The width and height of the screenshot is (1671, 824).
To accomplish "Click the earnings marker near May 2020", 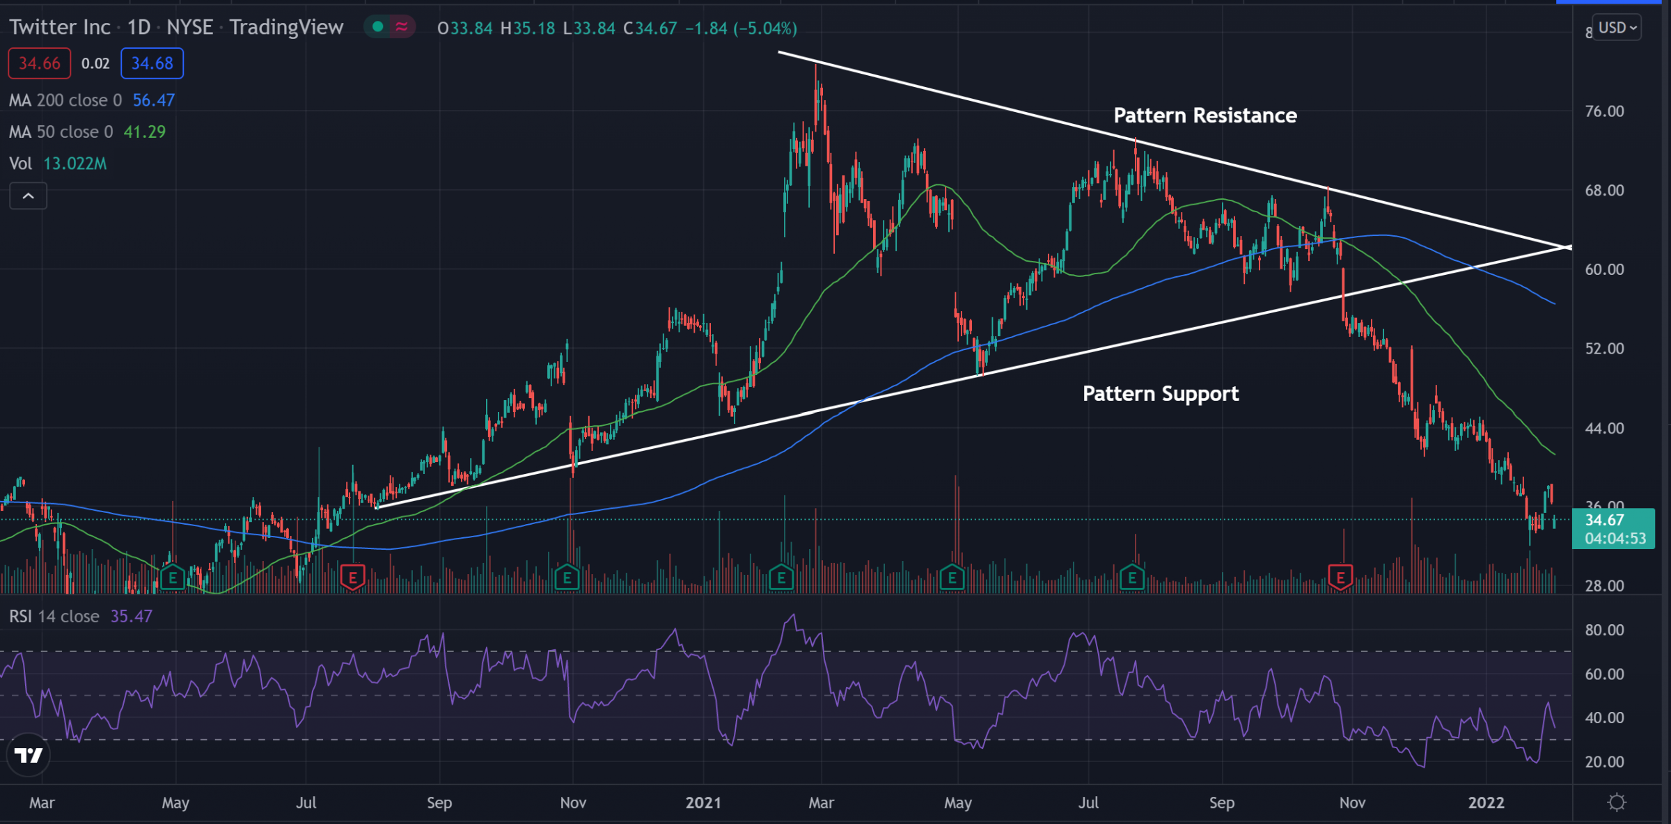I will (x=173, y=578).
